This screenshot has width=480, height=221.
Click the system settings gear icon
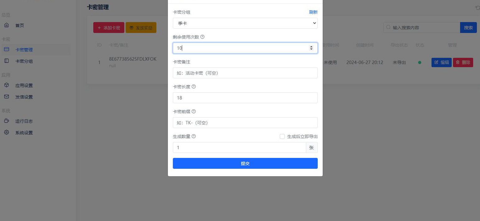pyautogui.click(x=7, y=132)
